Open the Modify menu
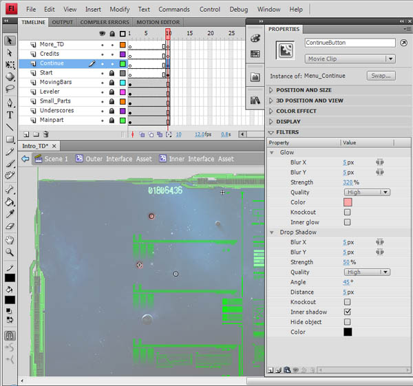Viewport: 413px width, 386px height. [119, 10]
